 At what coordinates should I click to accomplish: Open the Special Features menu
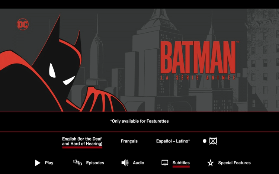tap(234, 163)
